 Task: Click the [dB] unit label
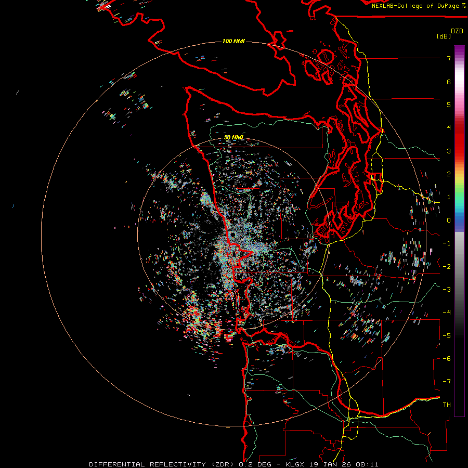tap(444, 36)
